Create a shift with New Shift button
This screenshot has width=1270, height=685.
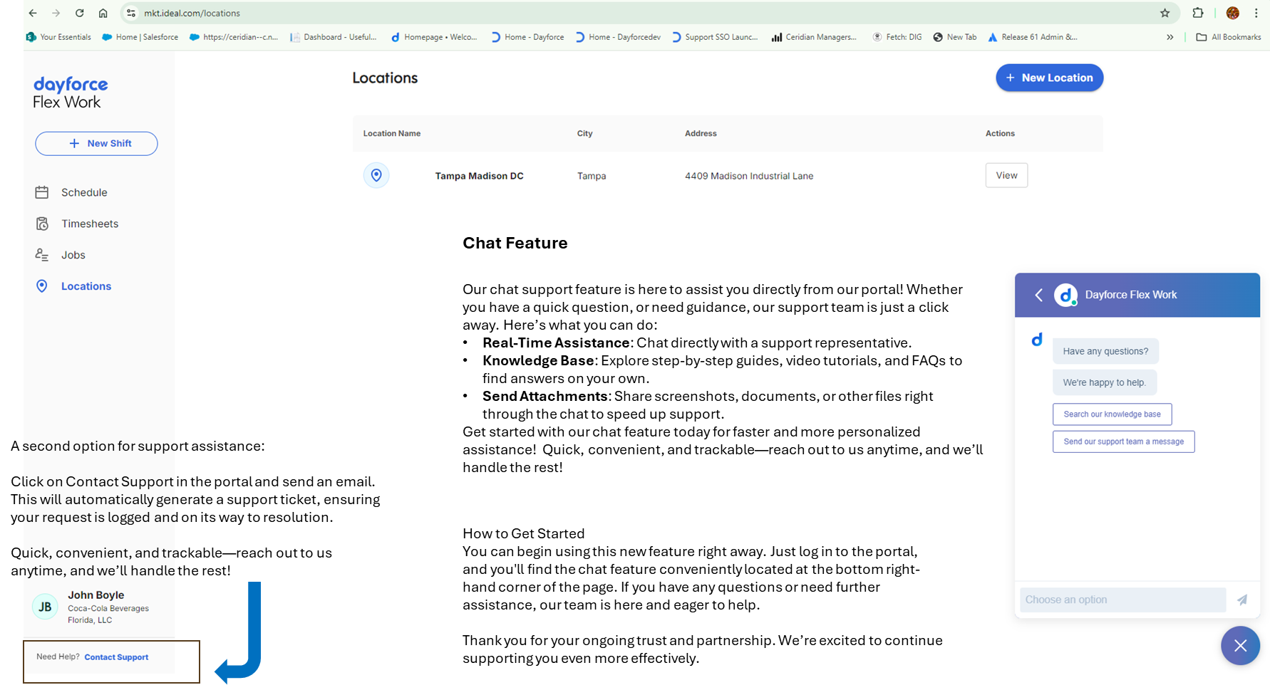[x=96, y=143]
